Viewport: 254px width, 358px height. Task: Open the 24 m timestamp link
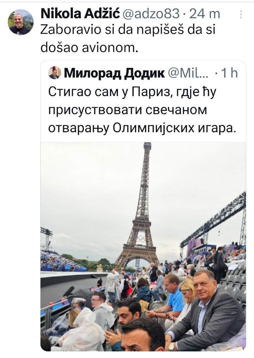point(205,14)
